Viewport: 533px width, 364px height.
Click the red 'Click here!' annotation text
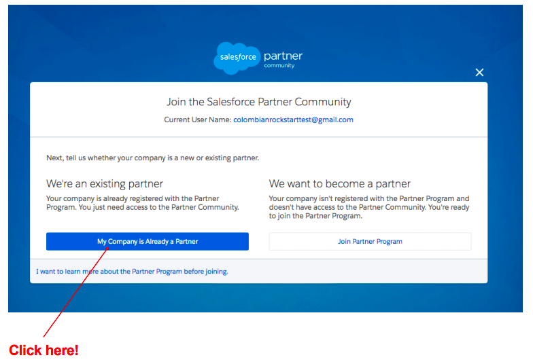pos(44,350)
